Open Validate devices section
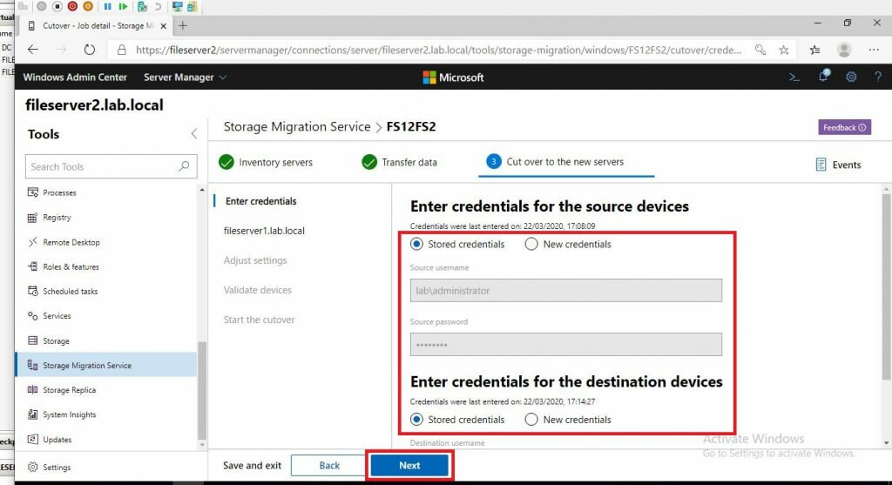 [257, 290]
